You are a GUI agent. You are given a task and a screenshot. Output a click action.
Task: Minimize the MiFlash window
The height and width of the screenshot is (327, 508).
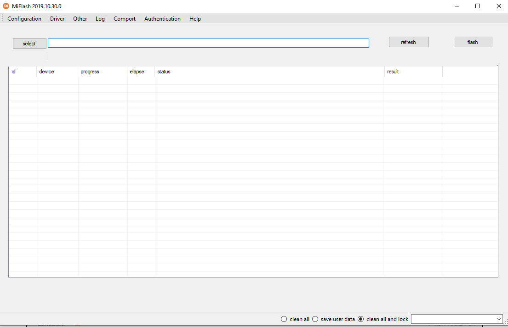[457, 6]
